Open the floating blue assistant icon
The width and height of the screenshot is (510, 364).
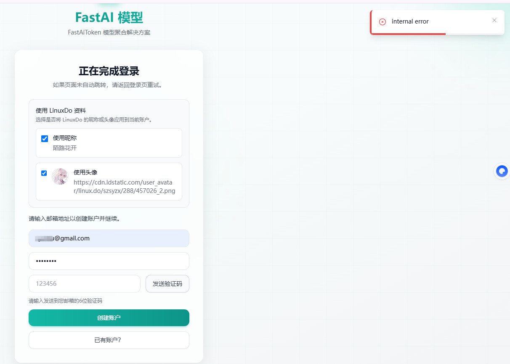tap(502, 171)
